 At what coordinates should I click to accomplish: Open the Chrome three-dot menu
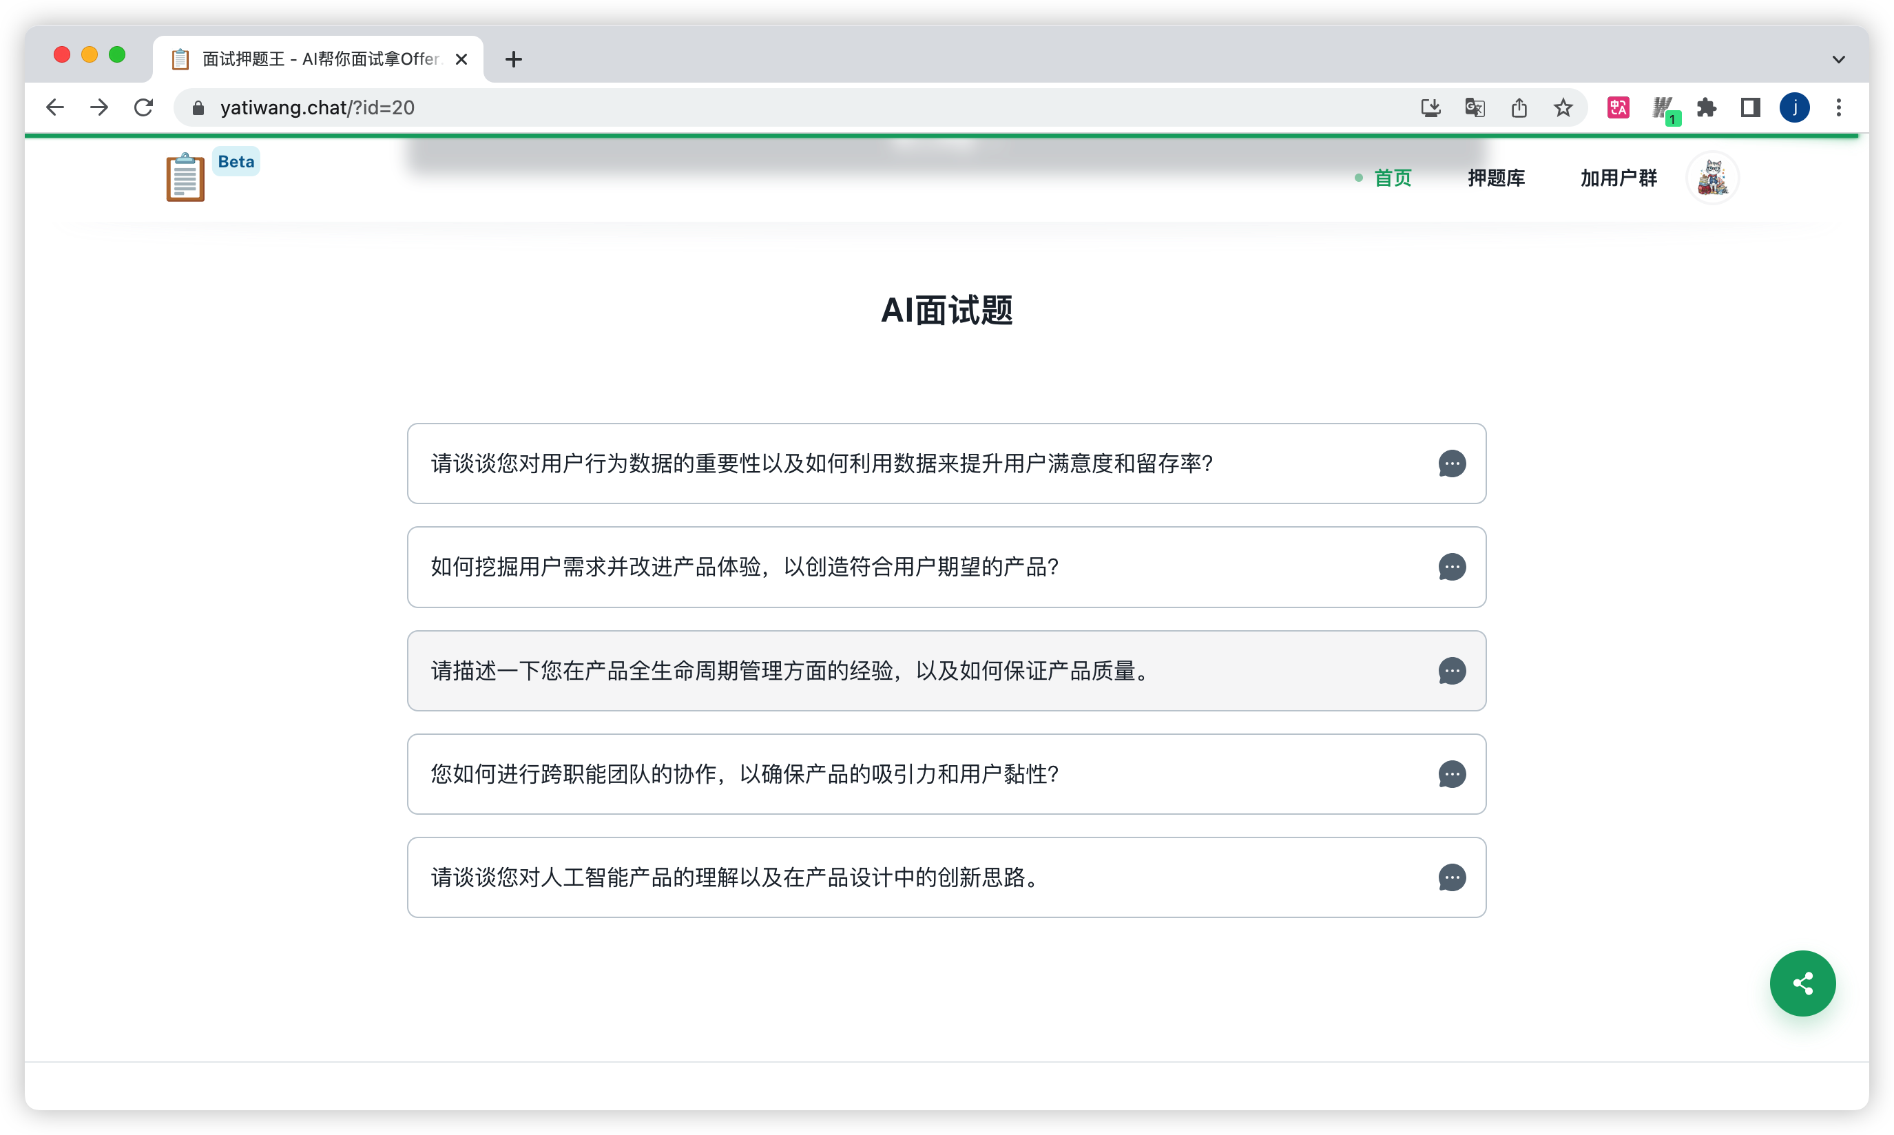[x=1838, y=108]
